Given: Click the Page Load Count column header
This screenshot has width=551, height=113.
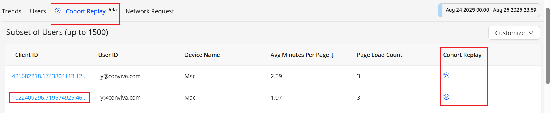Looking at the screenshot, I should pos(380,55).
